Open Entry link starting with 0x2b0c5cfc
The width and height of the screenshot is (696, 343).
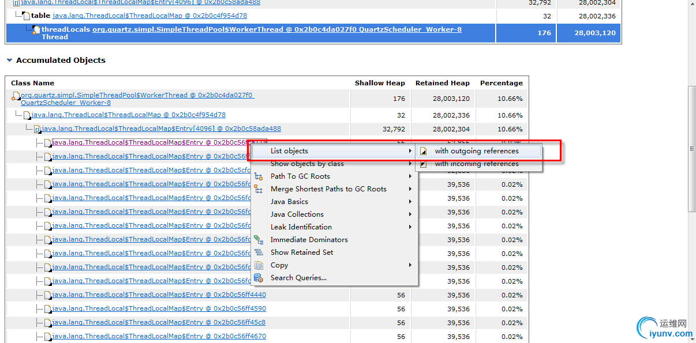pyautogui.click(x=151, y=170)
